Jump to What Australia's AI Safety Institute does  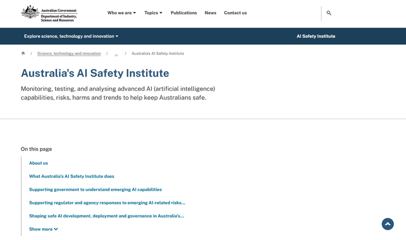(x=72, y=176)
